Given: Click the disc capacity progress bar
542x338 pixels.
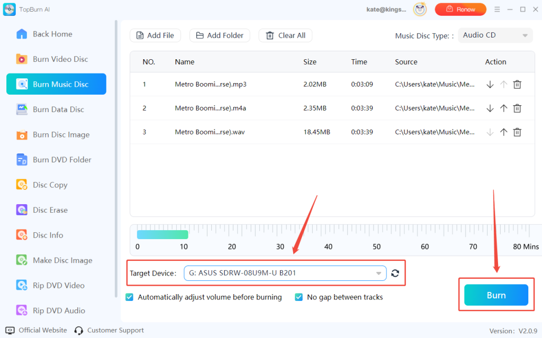Looking at the screenshot, I should coord(162,234).
